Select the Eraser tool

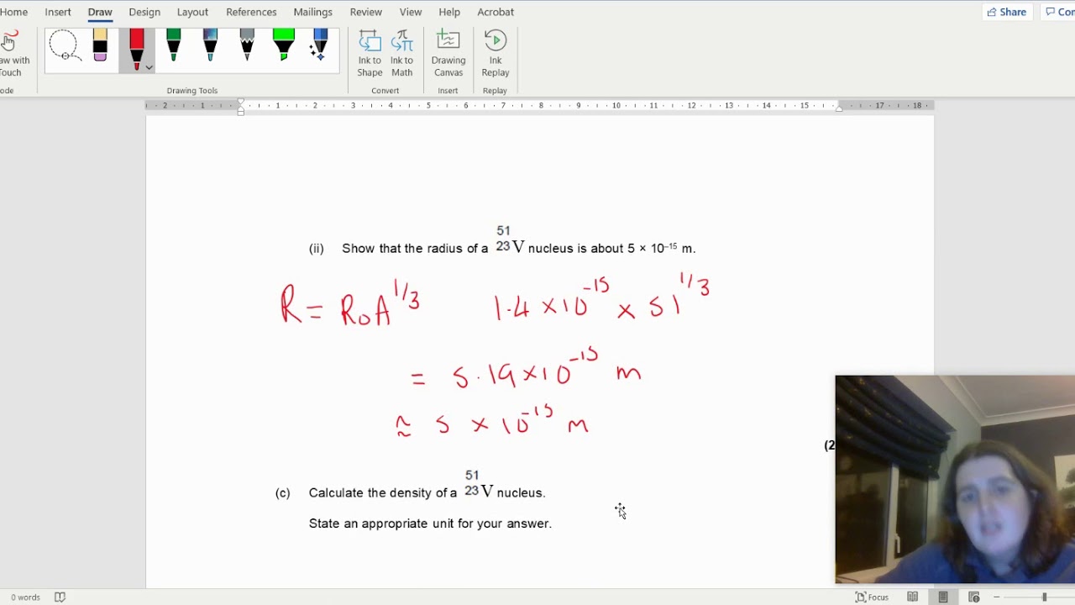pos(100,45)
